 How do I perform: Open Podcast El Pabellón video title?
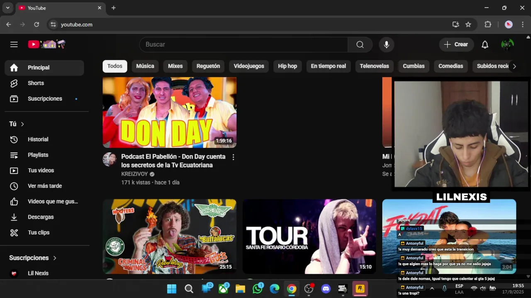tap(173, 161)
